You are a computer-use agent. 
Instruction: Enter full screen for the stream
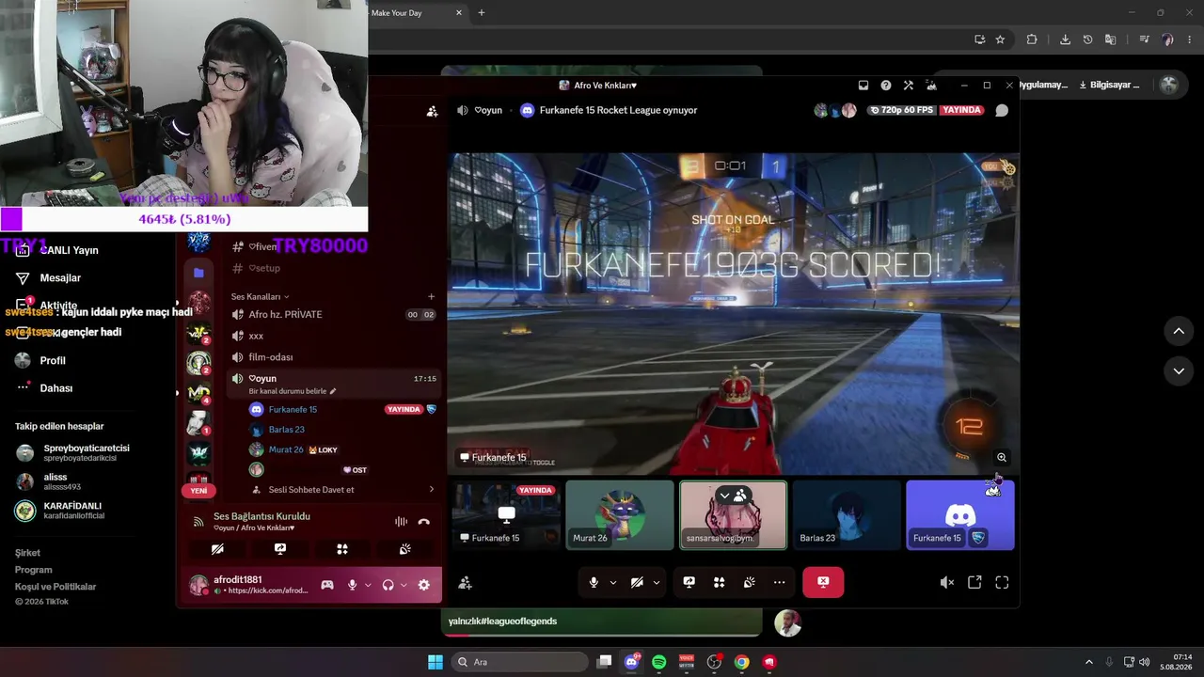tap(1002, 583)
